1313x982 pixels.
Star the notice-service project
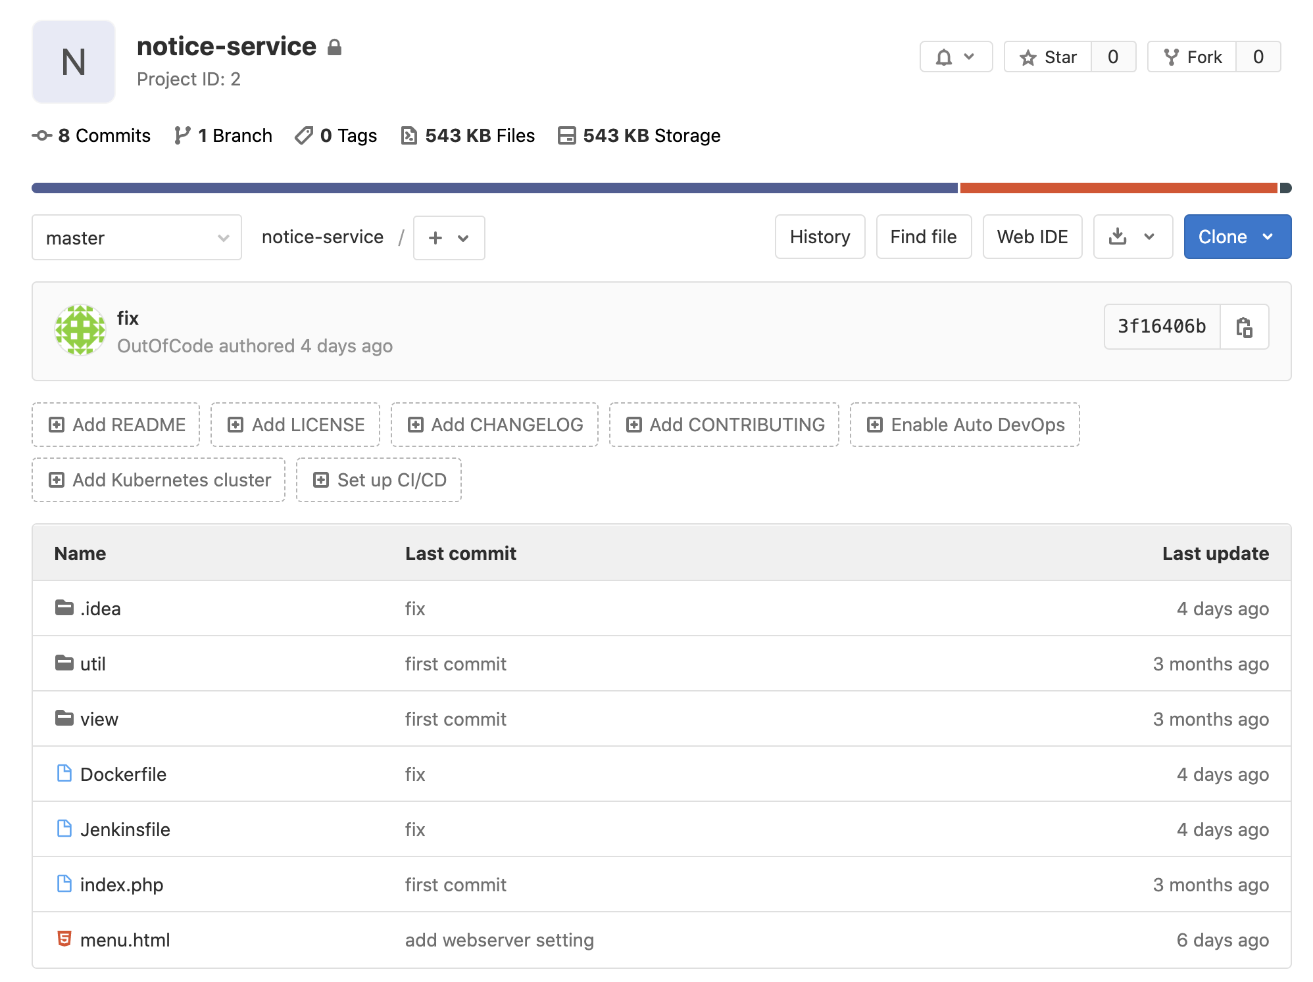(x=1048, y=57)
